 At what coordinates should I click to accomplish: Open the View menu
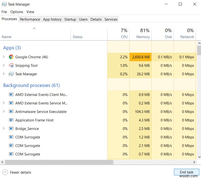[x=30, y=12]
